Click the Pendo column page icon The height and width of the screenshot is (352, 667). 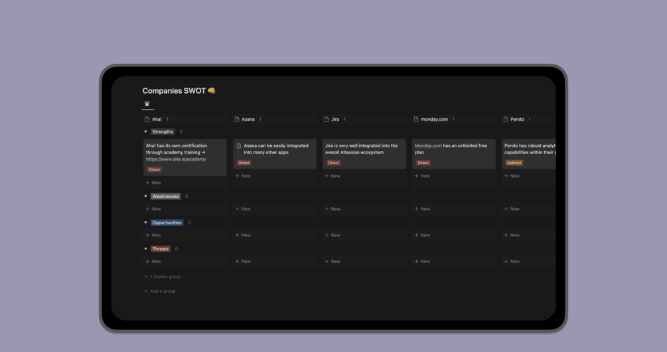click(506, 119)
